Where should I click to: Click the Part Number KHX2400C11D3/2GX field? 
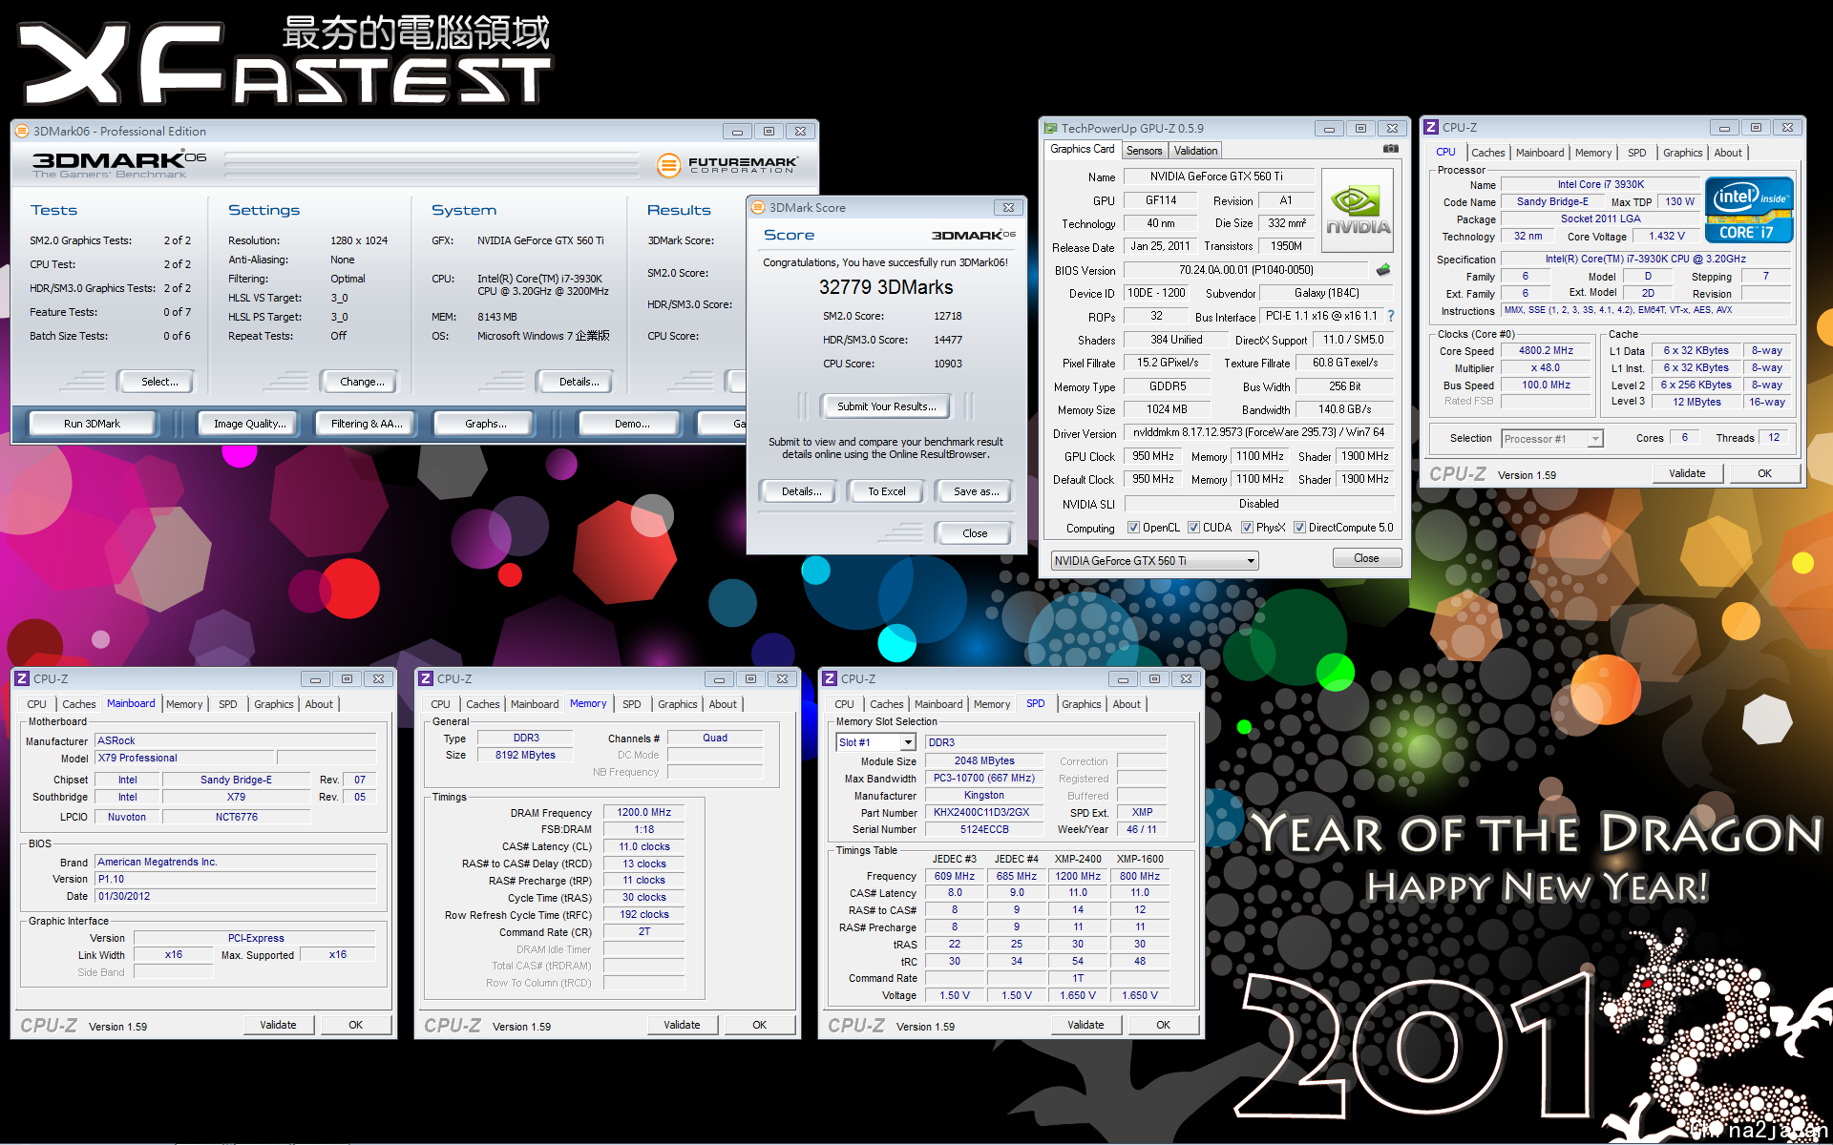[983, 813]
